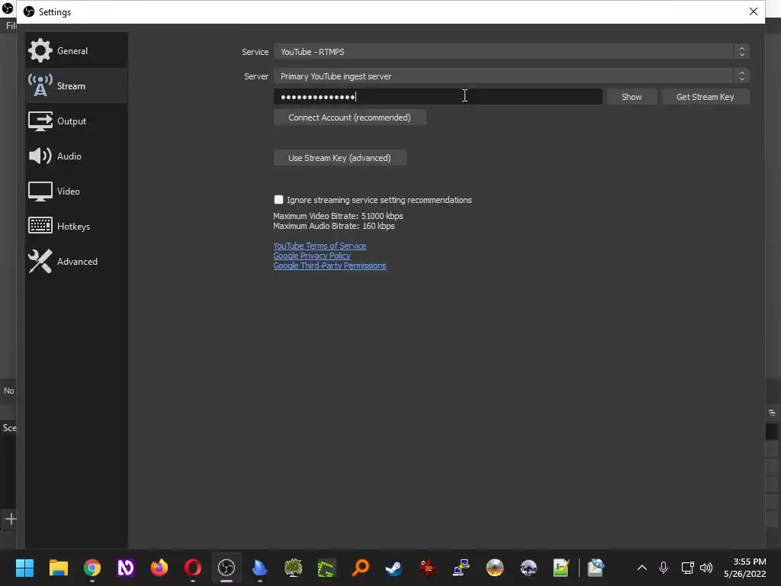The height and width of the screenshot is (586, 781).
Task: Click the Server dropdown arrow
Action: [741, 76]
